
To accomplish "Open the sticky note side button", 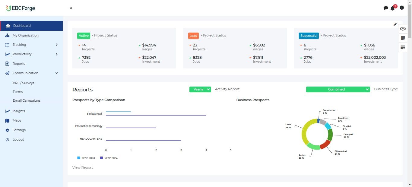I will tap(403, 38).
